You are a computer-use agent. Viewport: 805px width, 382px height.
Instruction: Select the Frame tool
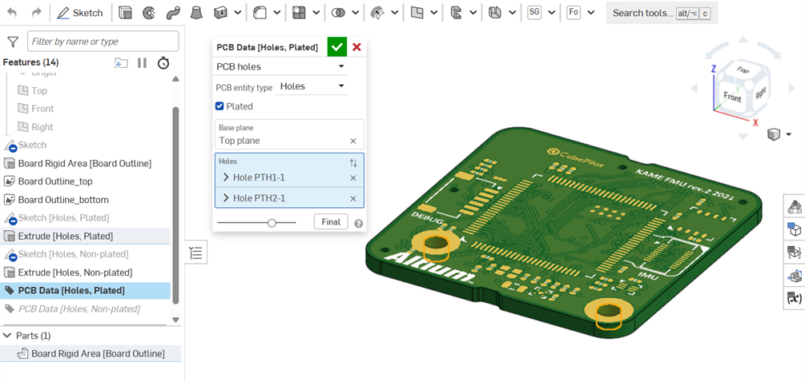pos(495,13)
